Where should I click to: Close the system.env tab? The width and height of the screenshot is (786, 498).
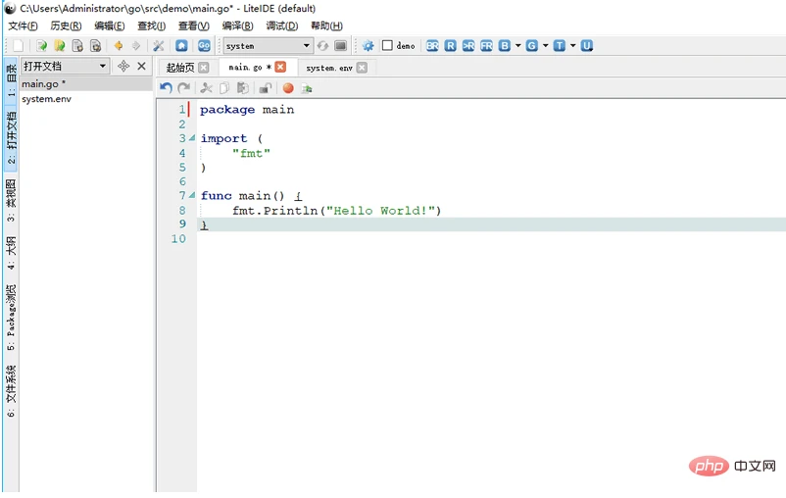362,68
